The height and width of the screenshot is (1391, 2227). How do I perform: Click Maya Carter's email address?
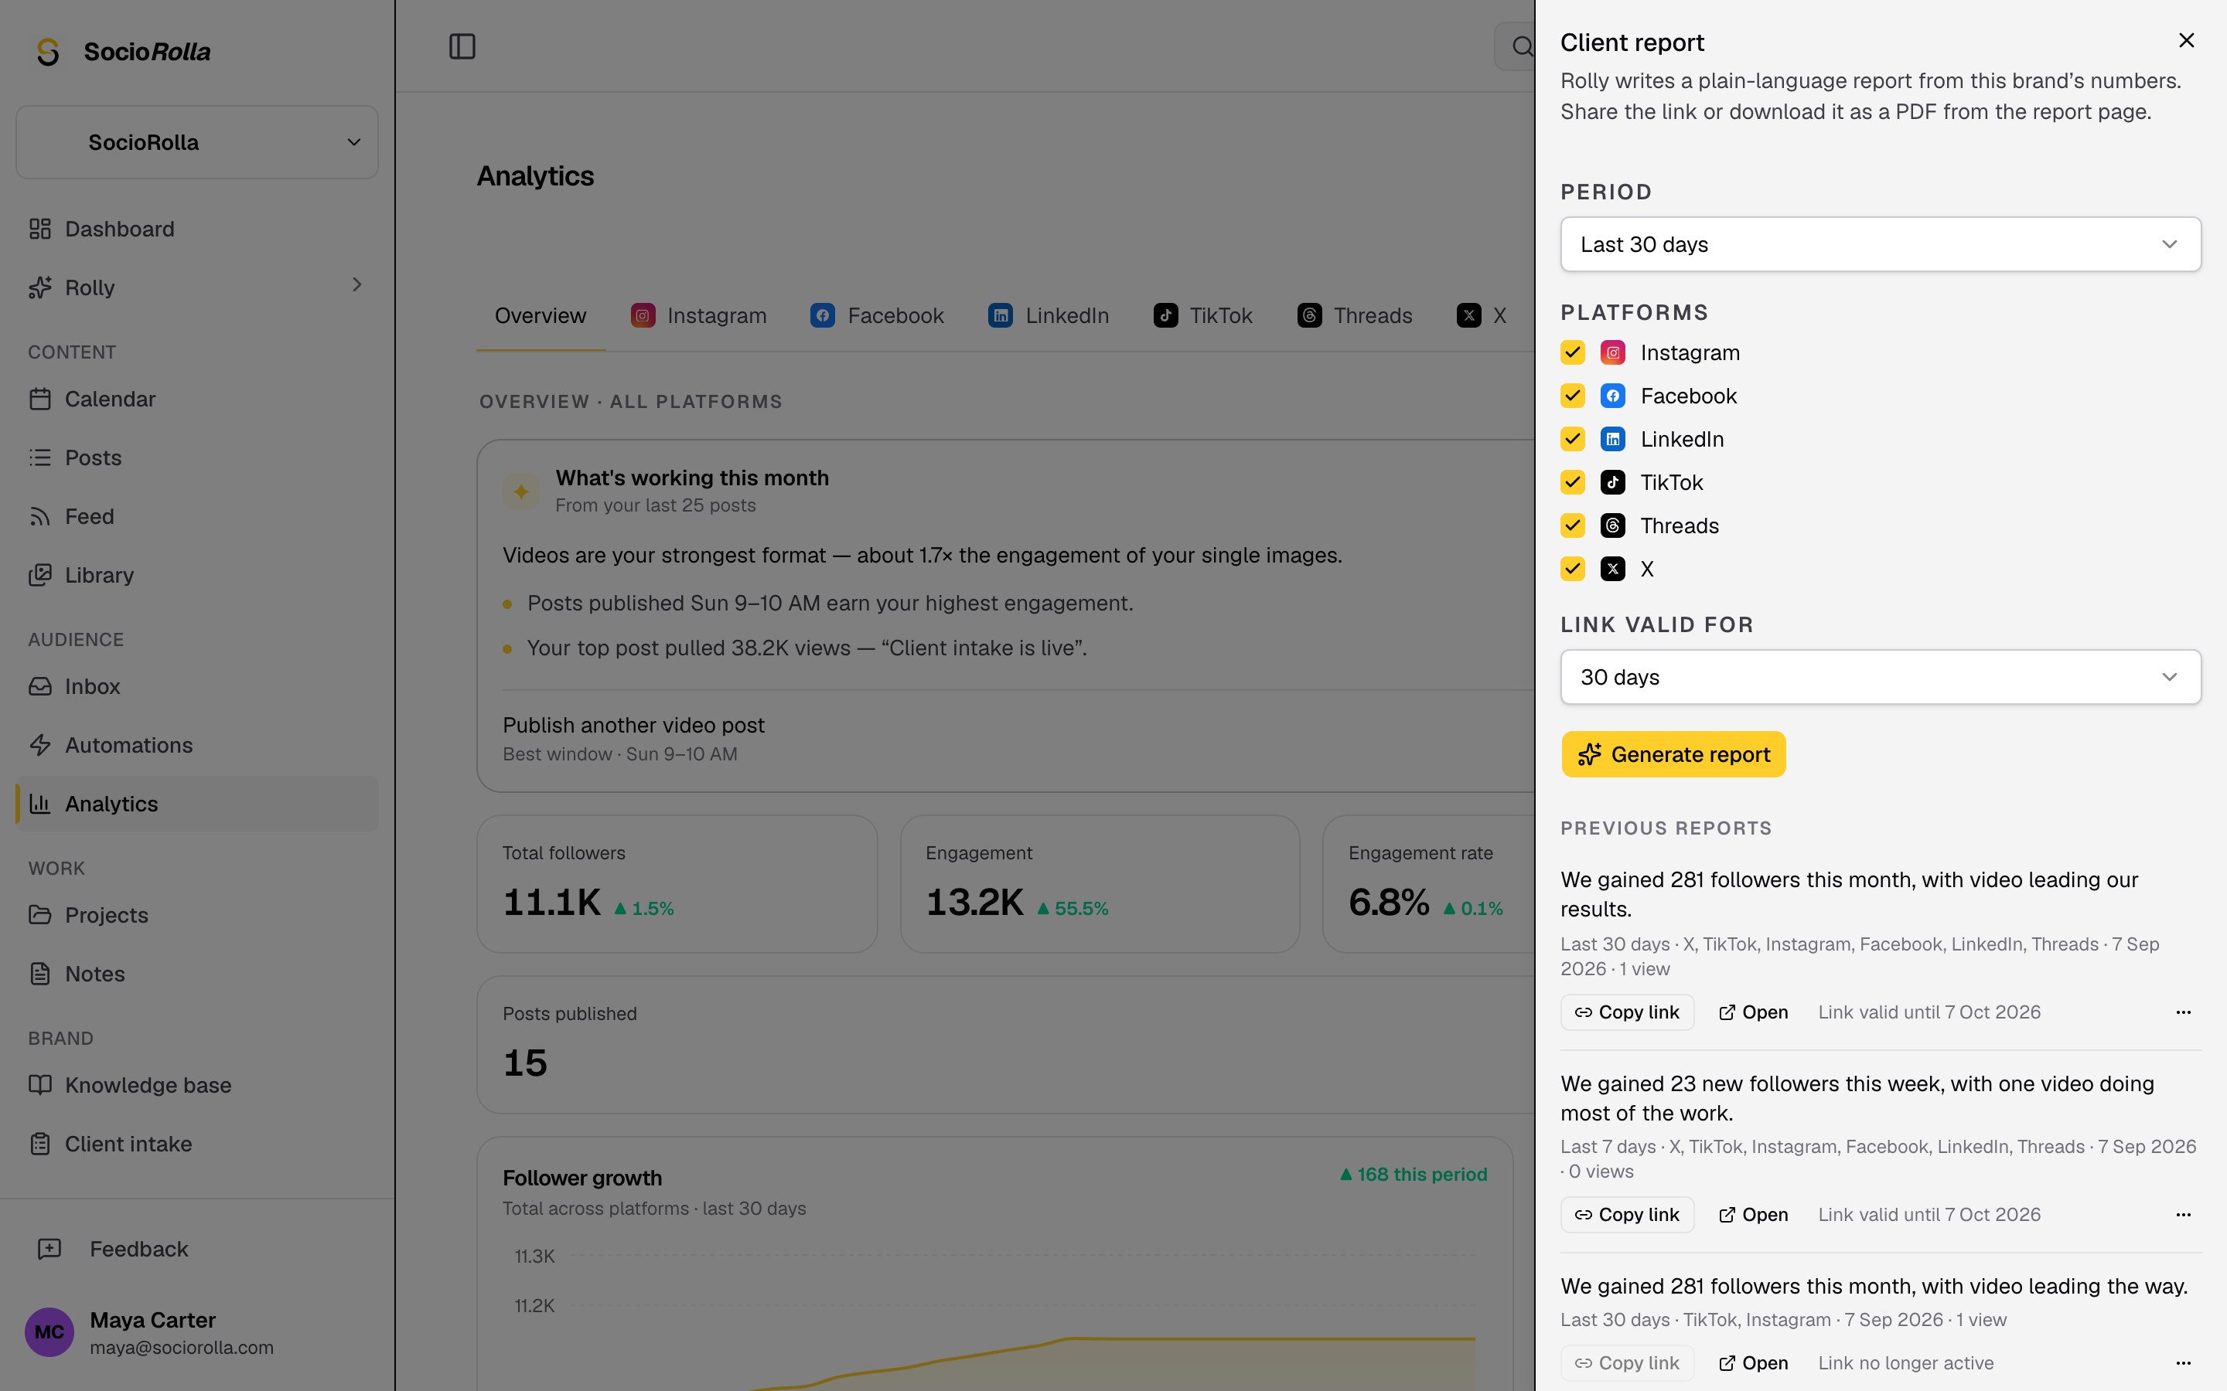pyautogui.click(x=181, y=1348)
